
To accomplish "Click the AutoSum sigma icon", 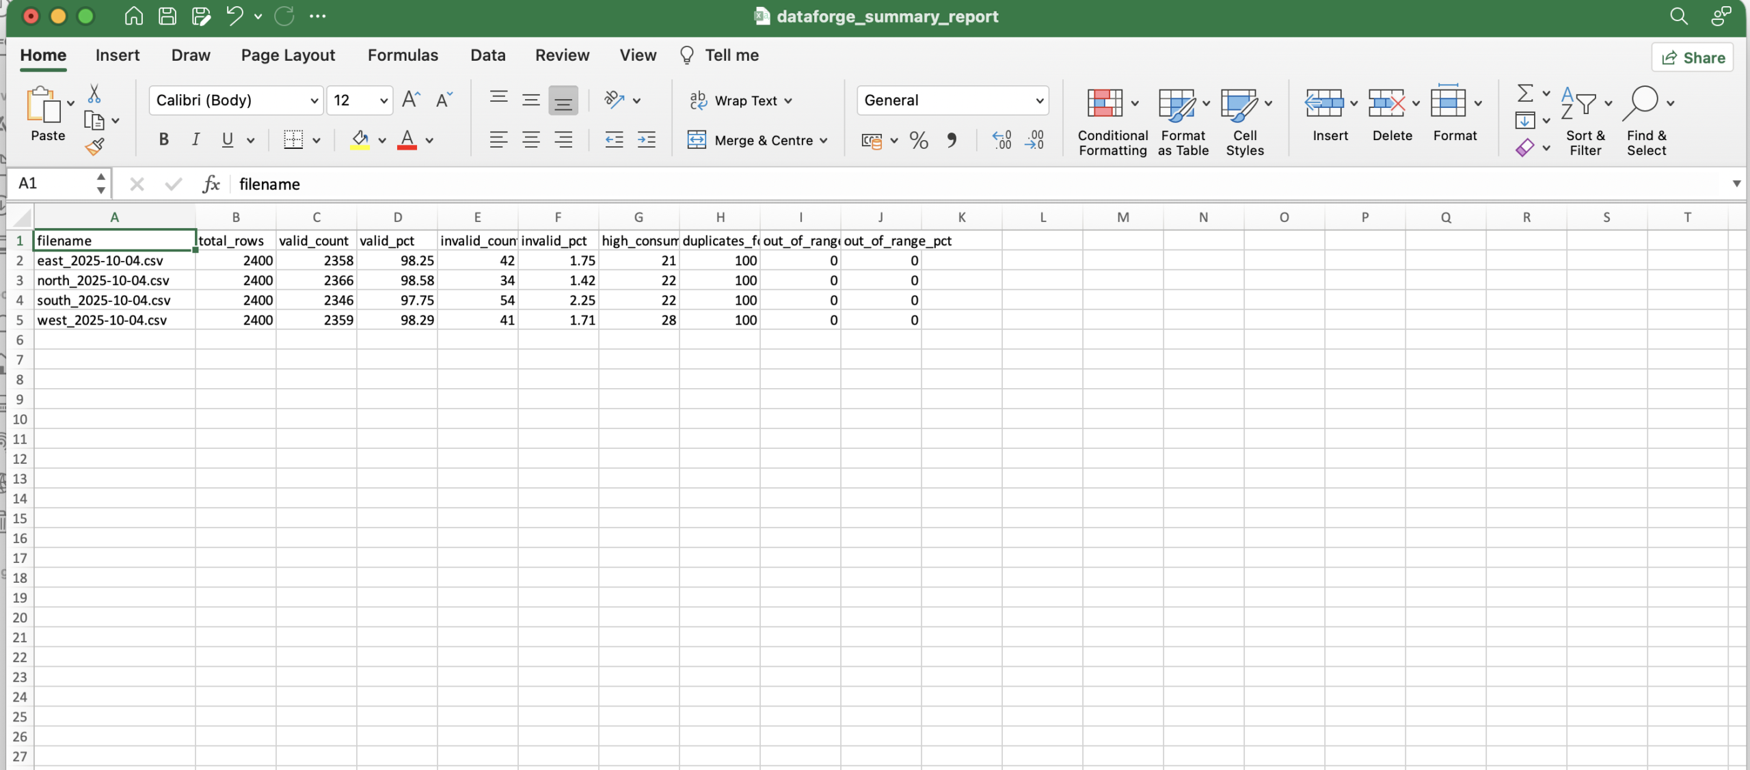I will point(1524,93).
